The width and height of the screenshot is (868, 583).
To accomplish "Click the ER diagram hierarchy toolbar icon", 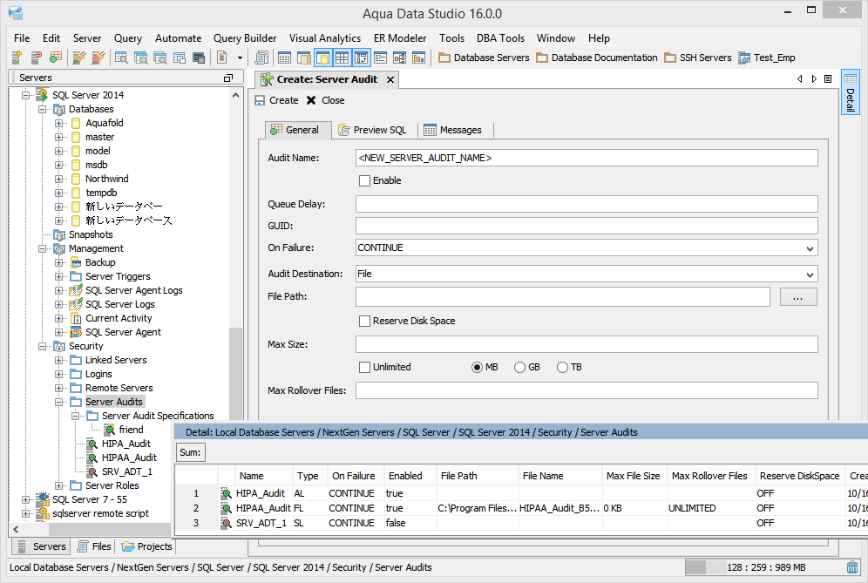I will tap(400, 57).
